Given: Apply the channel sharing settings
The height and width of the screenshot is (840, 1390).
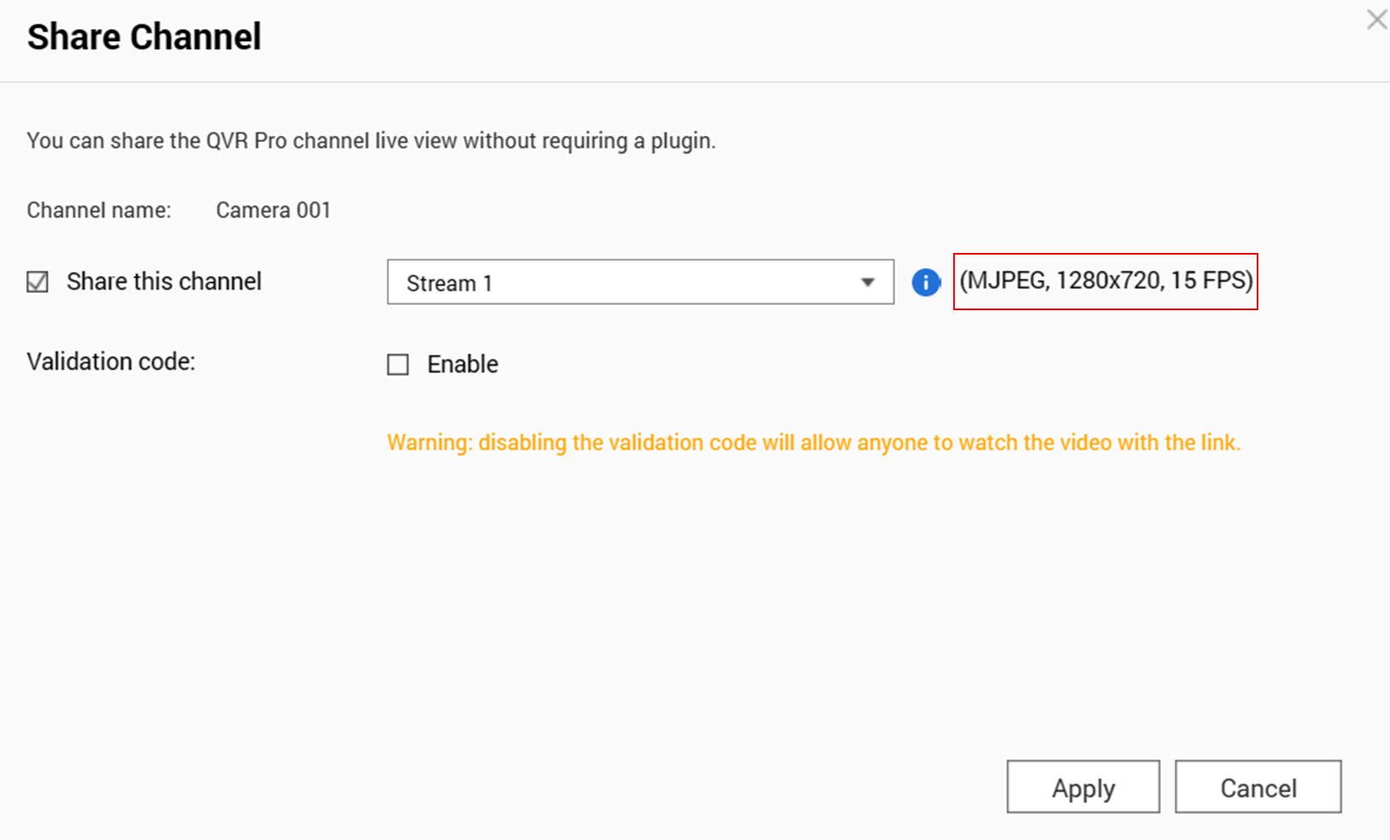Looking at the screenshot, I should 1082,787.
